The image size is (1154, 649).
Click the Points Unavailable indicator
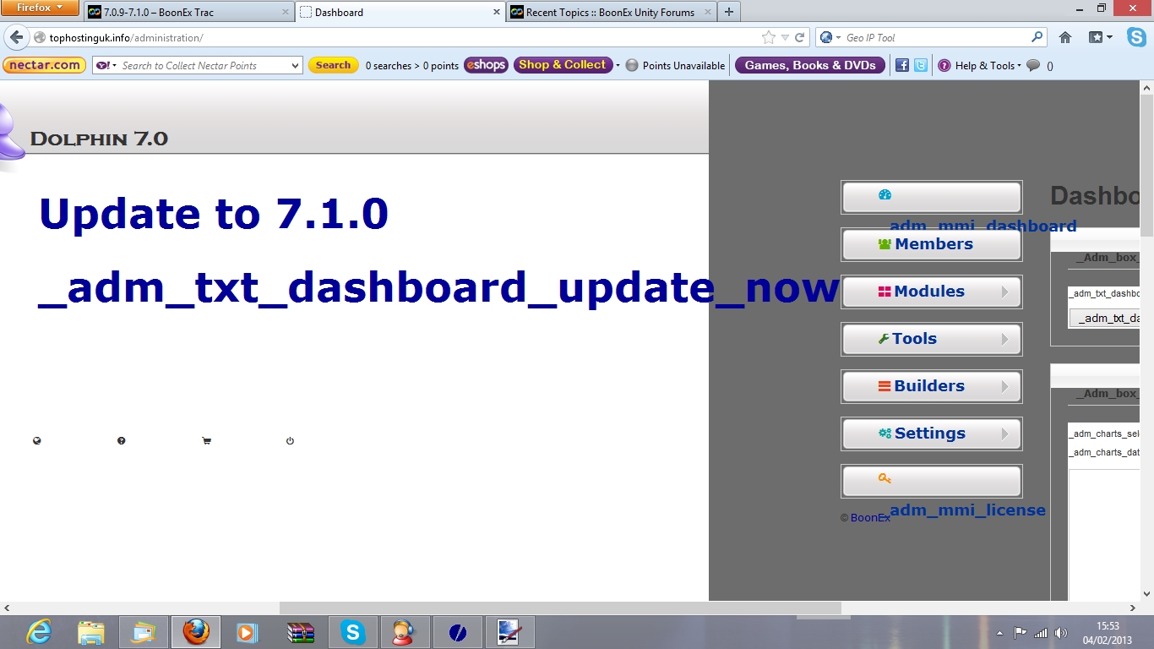click(x=675, y=65)
